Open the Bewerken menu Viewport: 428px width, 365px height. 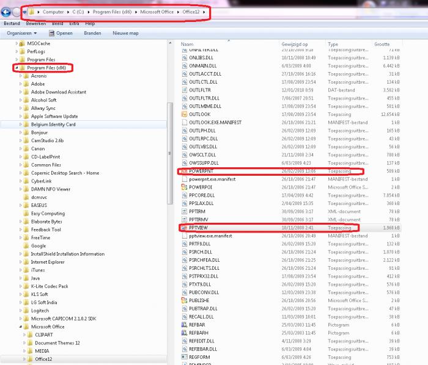36,23
